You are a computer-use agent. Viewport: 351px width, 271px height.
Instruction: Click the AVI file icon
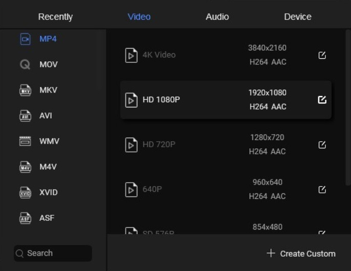(x=25, y=116)
